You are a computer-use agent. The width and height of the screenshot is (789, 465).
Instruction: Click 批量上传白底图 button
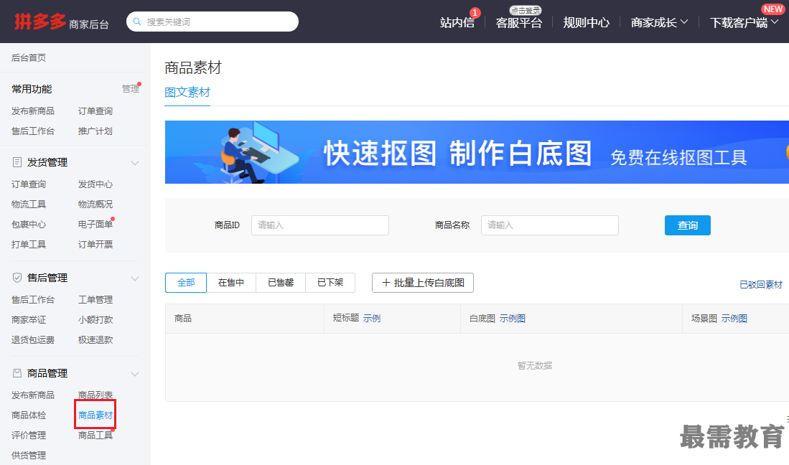click(423, 283)
